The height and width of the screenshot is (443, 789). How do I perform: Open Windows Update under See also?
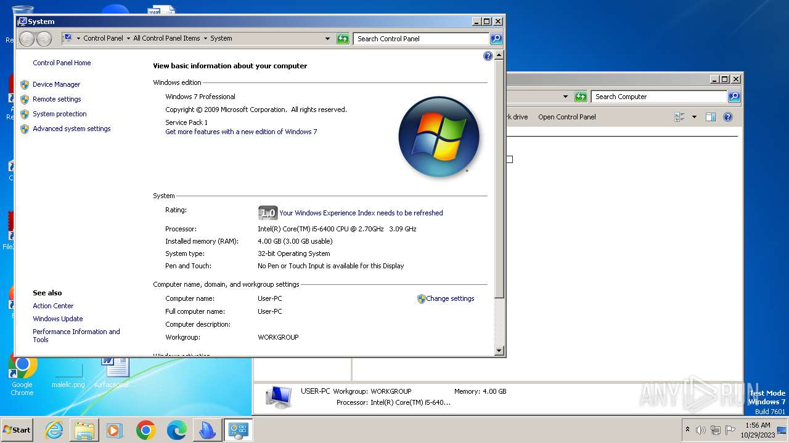click(57, 319)
